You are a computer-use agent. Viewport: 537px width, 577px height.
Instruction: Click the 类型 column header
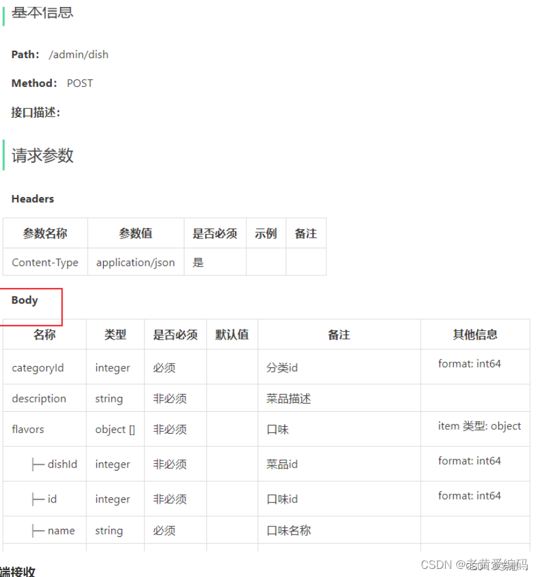115,335
